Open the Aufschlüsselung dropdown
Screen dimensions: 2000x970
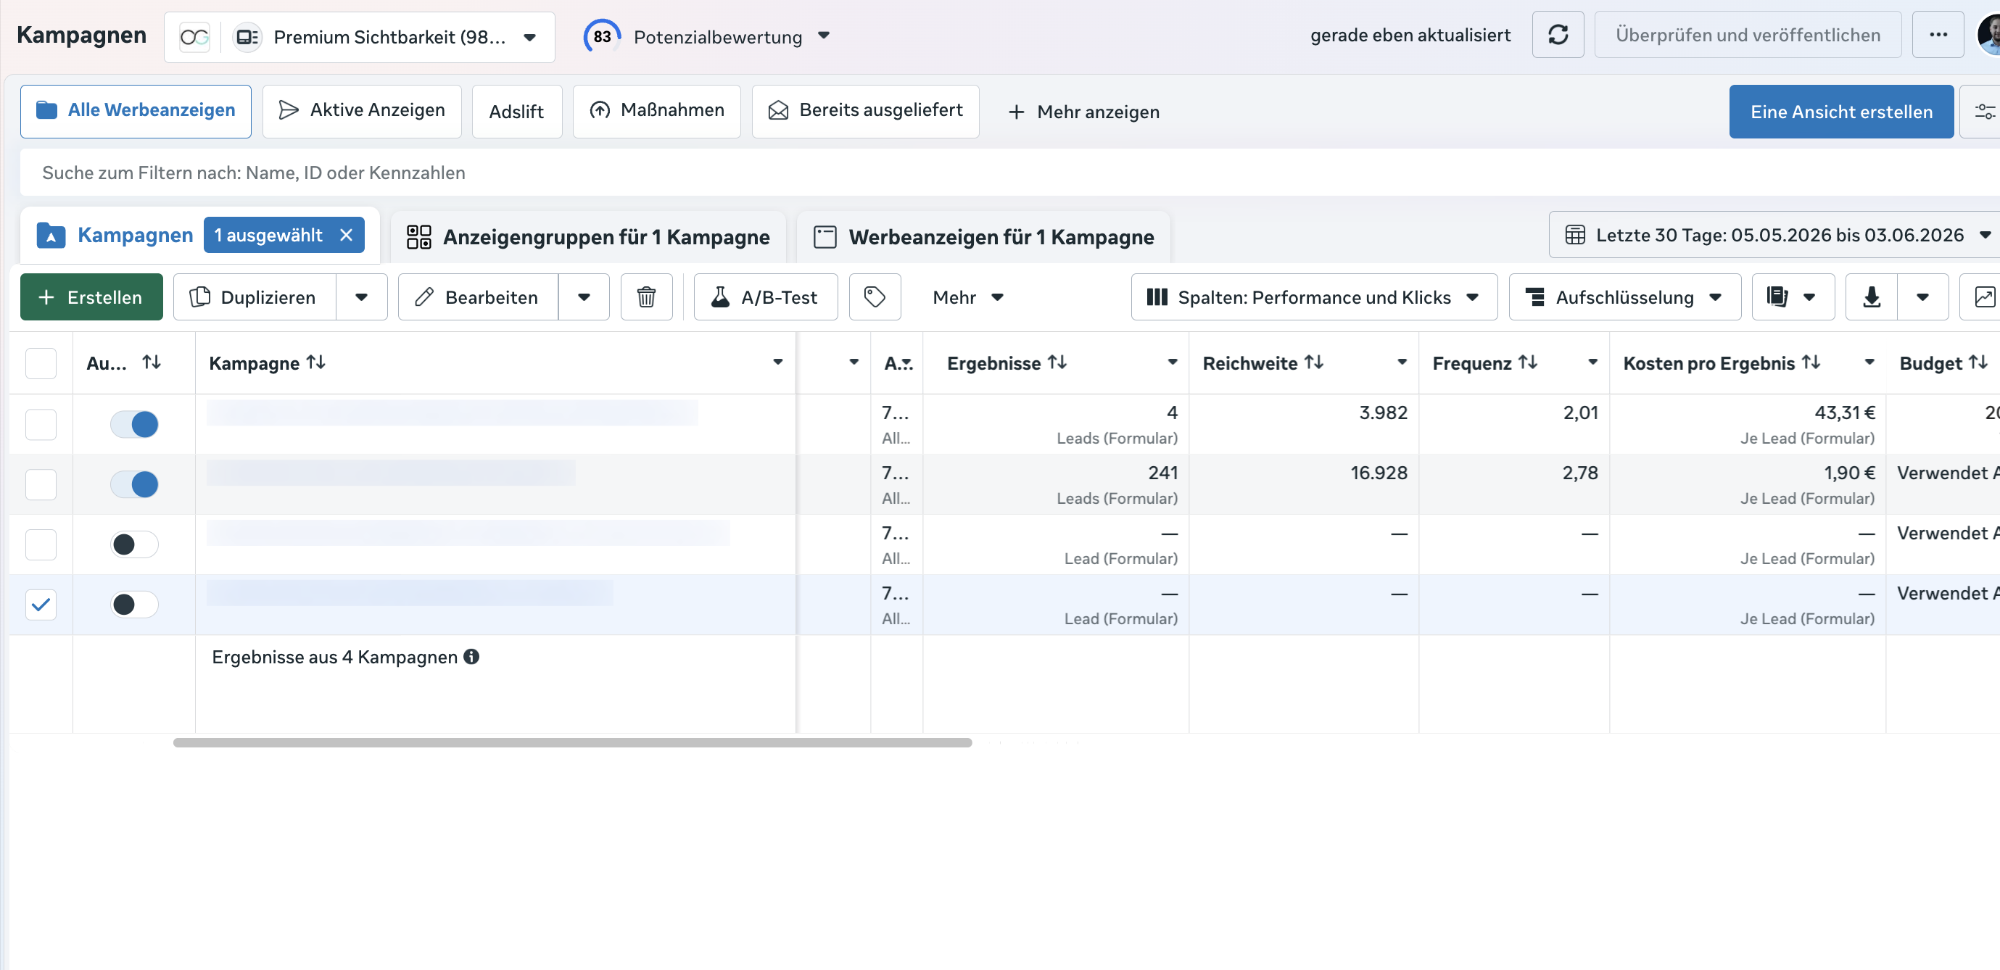click(x=1624, y=297)
